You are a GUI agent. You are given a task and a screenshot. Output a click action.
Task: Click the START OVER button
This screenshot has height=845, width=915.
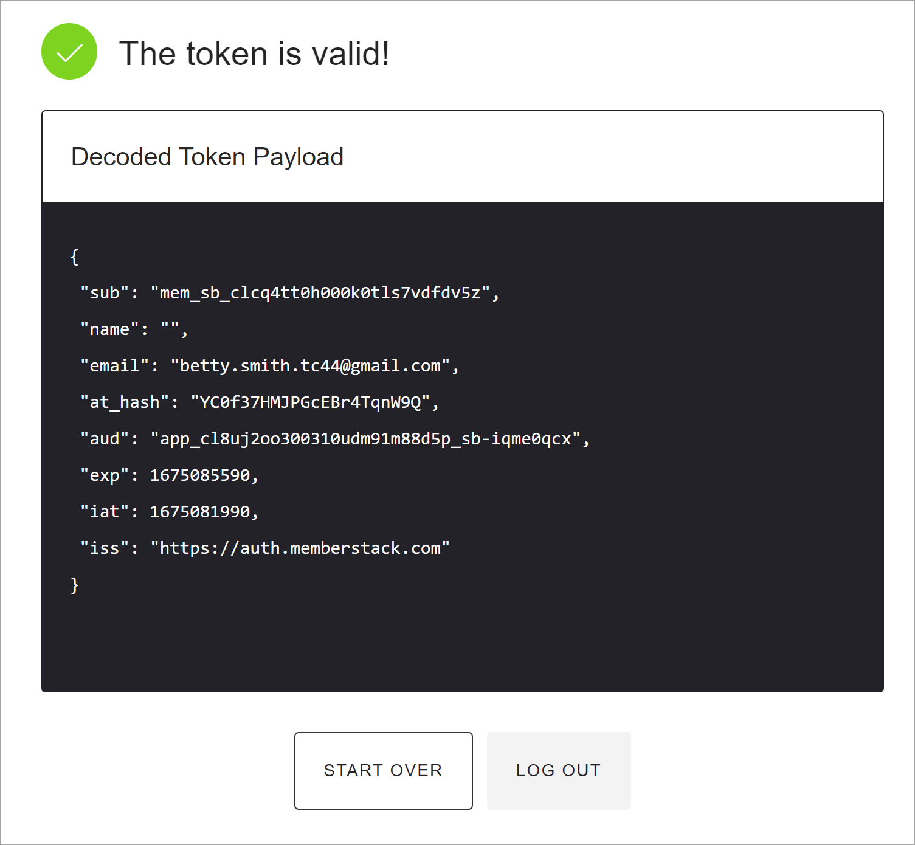coord(384,770)
